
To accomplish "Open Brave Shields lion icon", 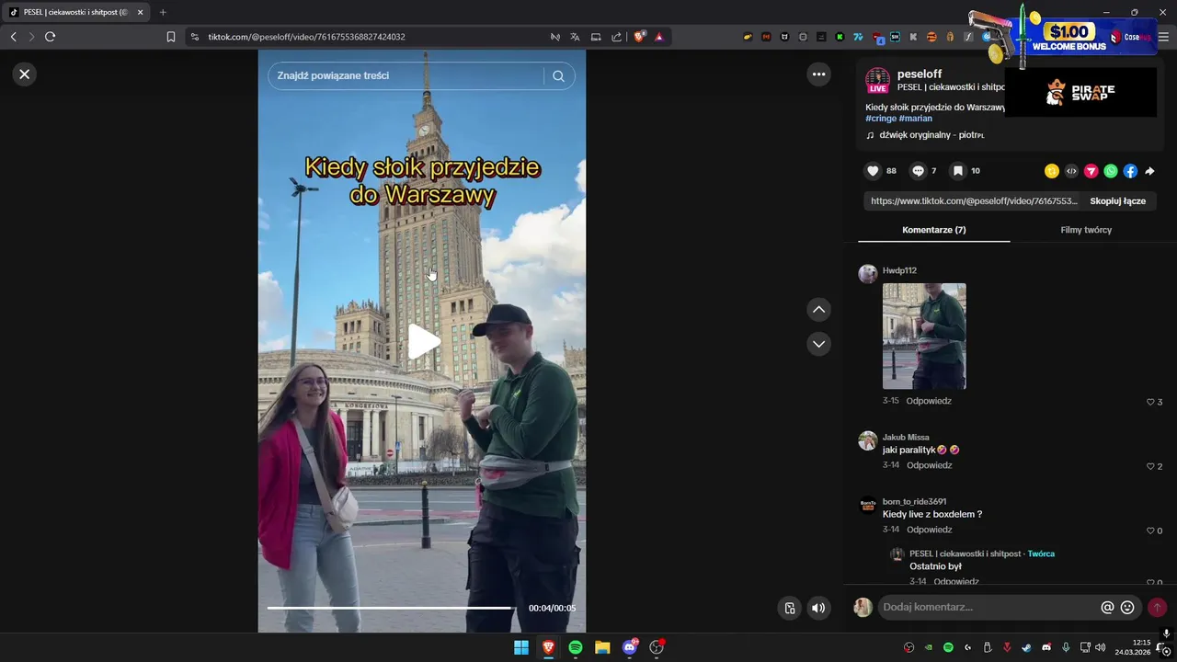I will pos(640,37).
